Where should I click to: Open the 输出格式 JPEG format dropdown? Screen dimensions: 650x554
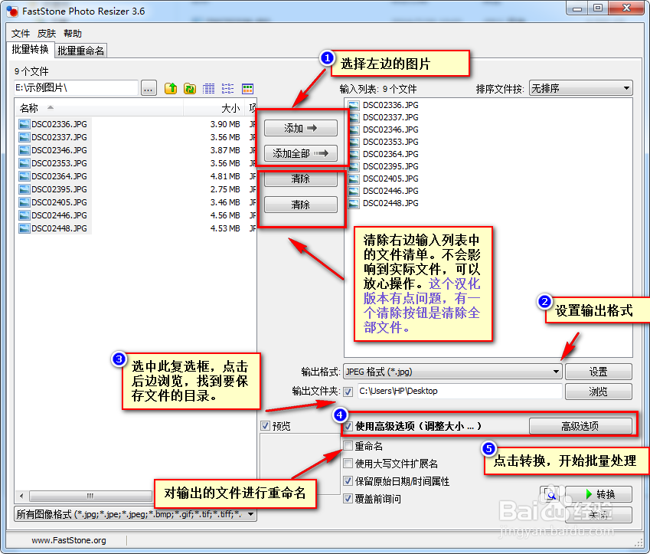tap(452, 372)
